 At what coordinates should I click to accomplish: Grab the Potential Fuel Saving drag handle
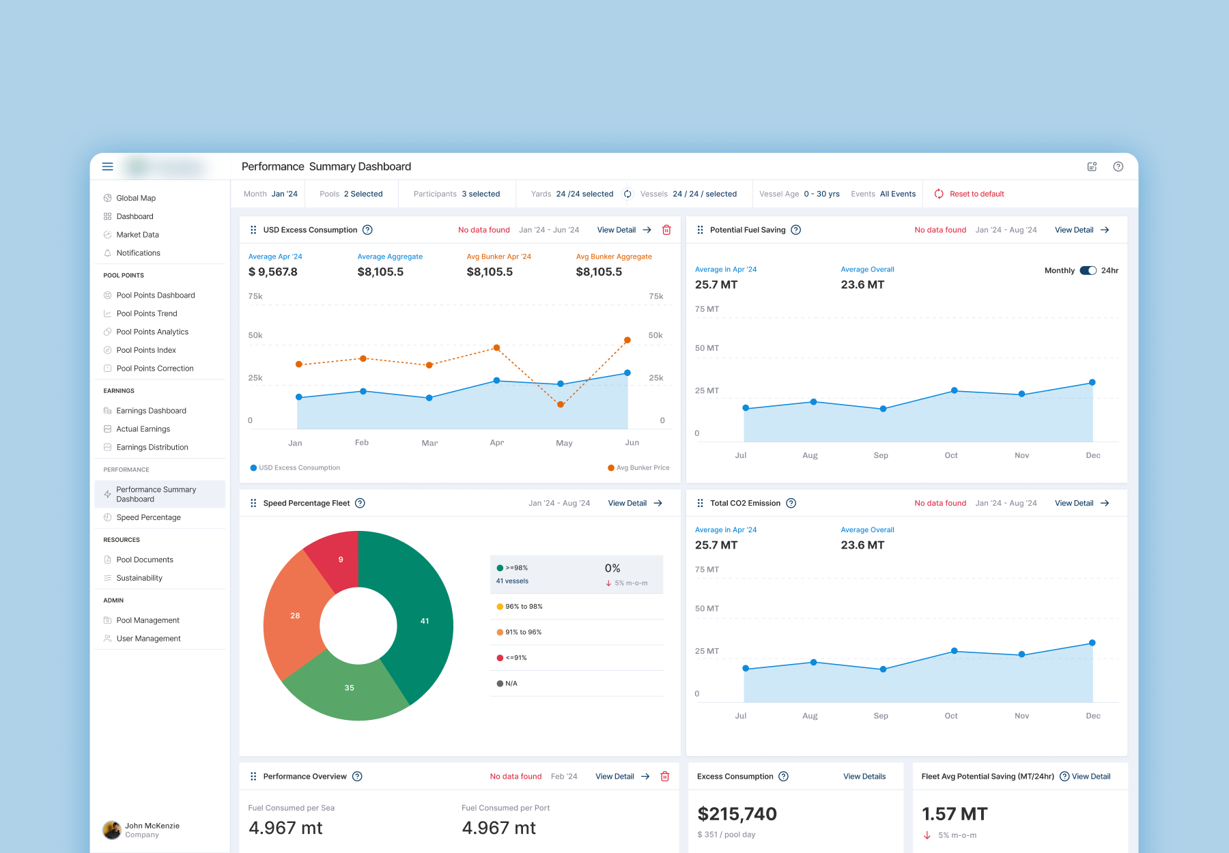click(x=700, y=230)
